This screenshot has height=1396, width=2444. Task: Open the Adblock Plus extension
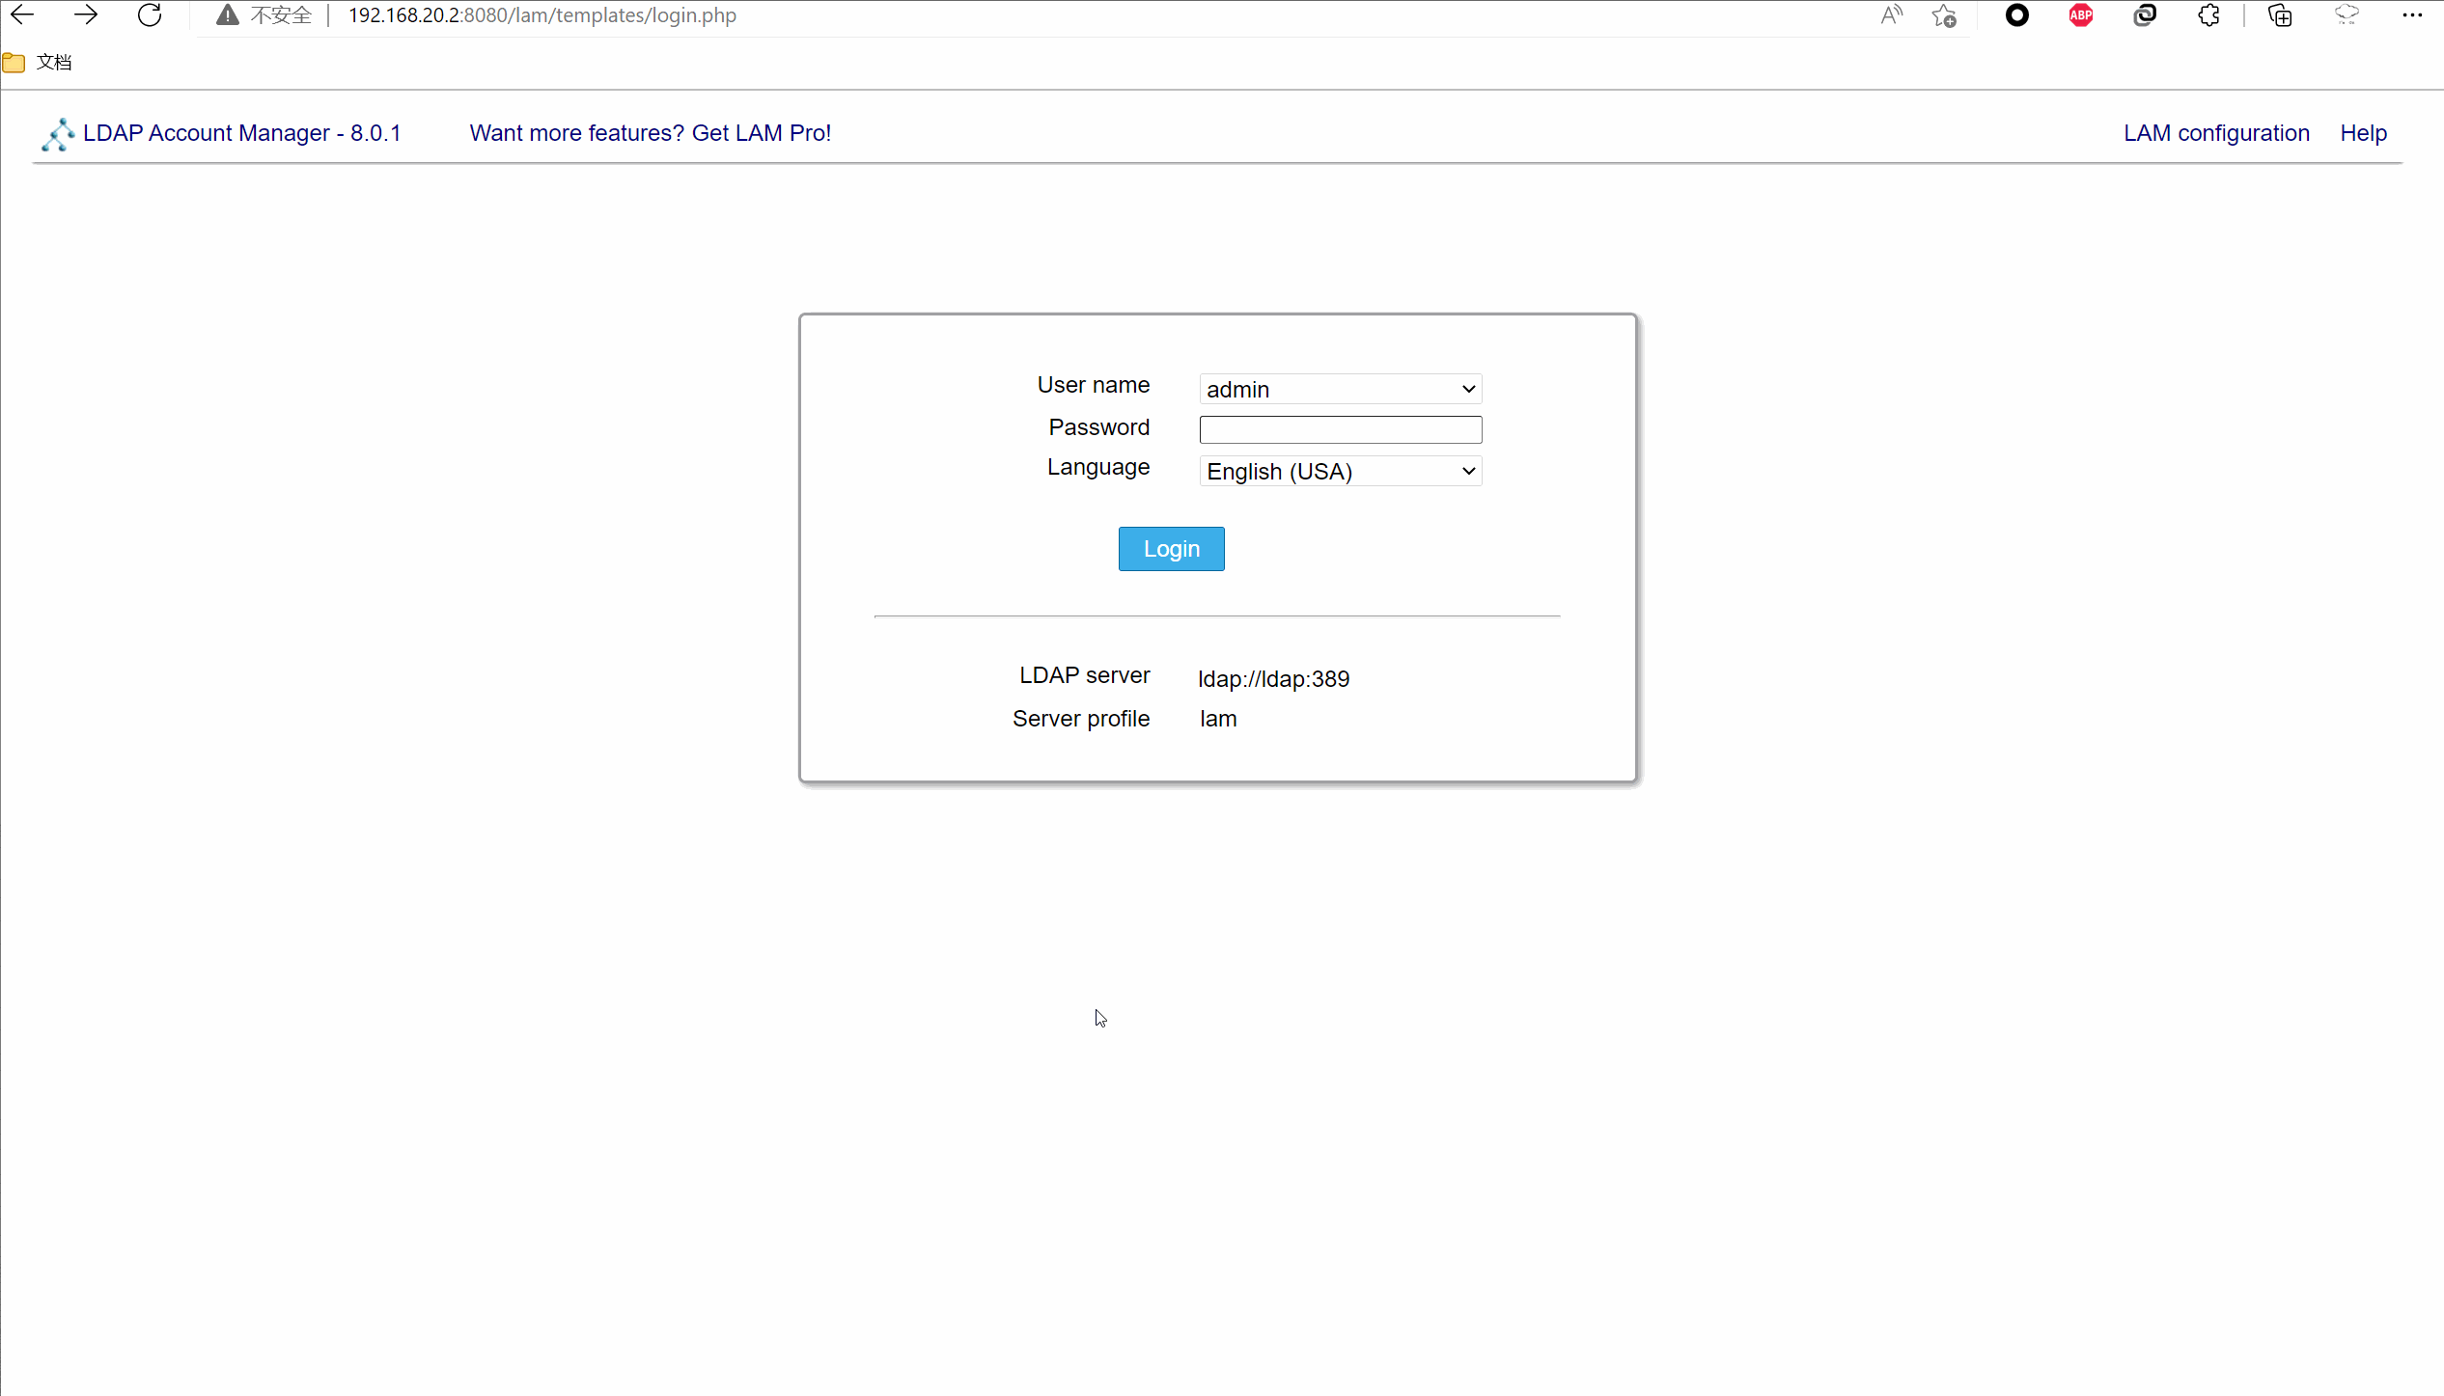pyautogui.click(x=2080, y=15)
